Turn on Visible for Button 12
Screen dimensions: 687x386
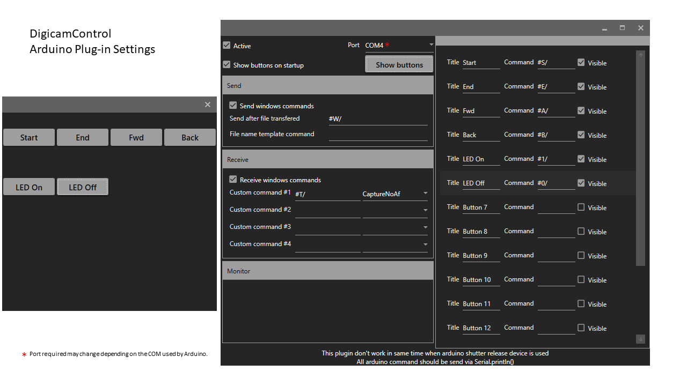(x=581, y=328)
